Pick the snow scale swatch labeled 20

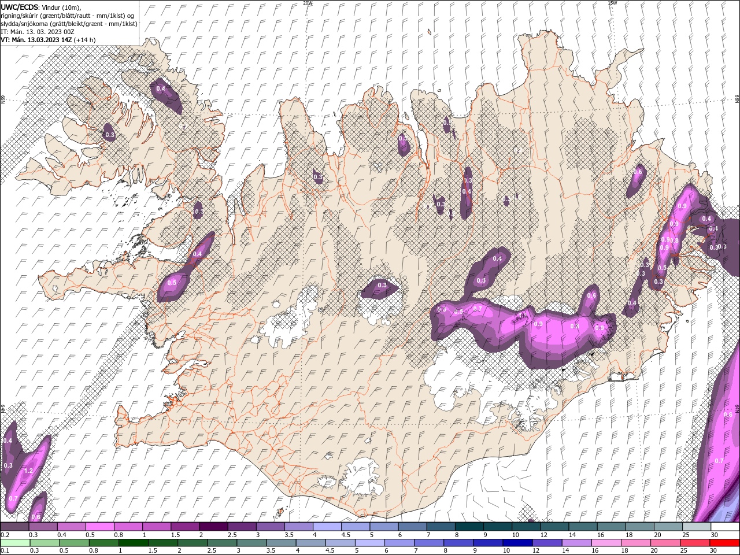coord(668,527)
